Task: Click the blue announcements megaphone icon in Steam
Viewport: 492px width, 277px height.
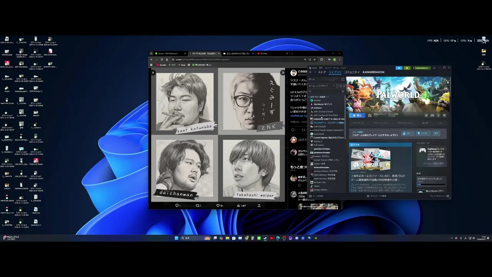Action: point(399,68)
